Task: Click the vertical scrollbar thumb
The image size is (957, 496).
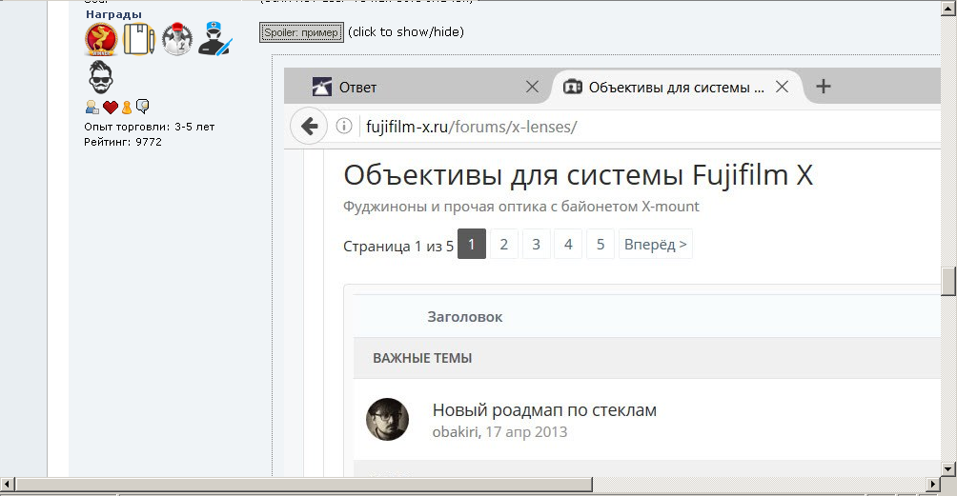Action: (x=947, y=281)
